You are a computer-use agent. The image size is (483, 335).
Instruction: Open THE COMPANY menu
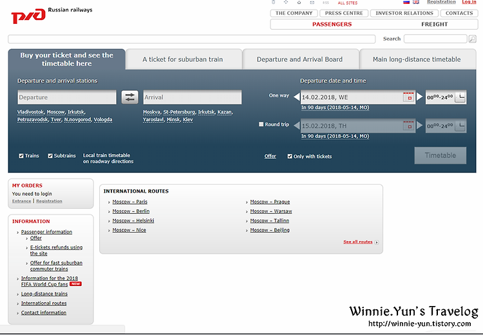pyautogui.click(x=294, y=14)
